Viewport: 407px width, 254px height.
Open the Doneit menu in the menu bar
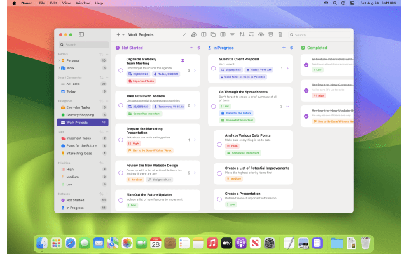pos(27,3)
